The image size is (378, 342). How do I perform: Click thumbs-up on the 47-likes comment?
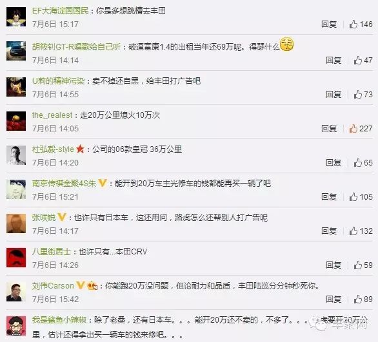(x=358, y=60)
